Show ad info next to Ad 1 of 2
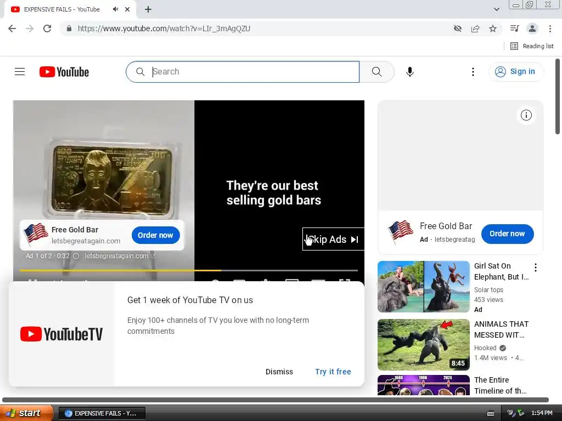The width and height of the screenshot is (562, 421). (x=76, y=256)
